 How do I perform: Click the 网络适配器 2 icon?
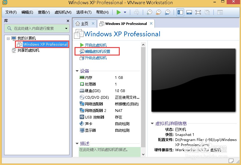82,110
